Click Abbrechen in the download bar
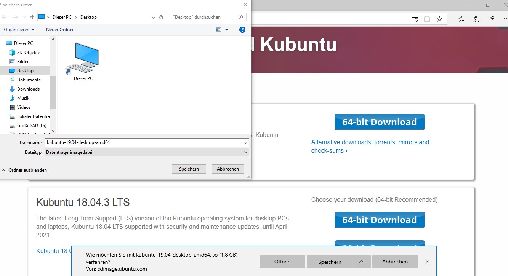Screen dimensions: 508x276 (395, 262)
